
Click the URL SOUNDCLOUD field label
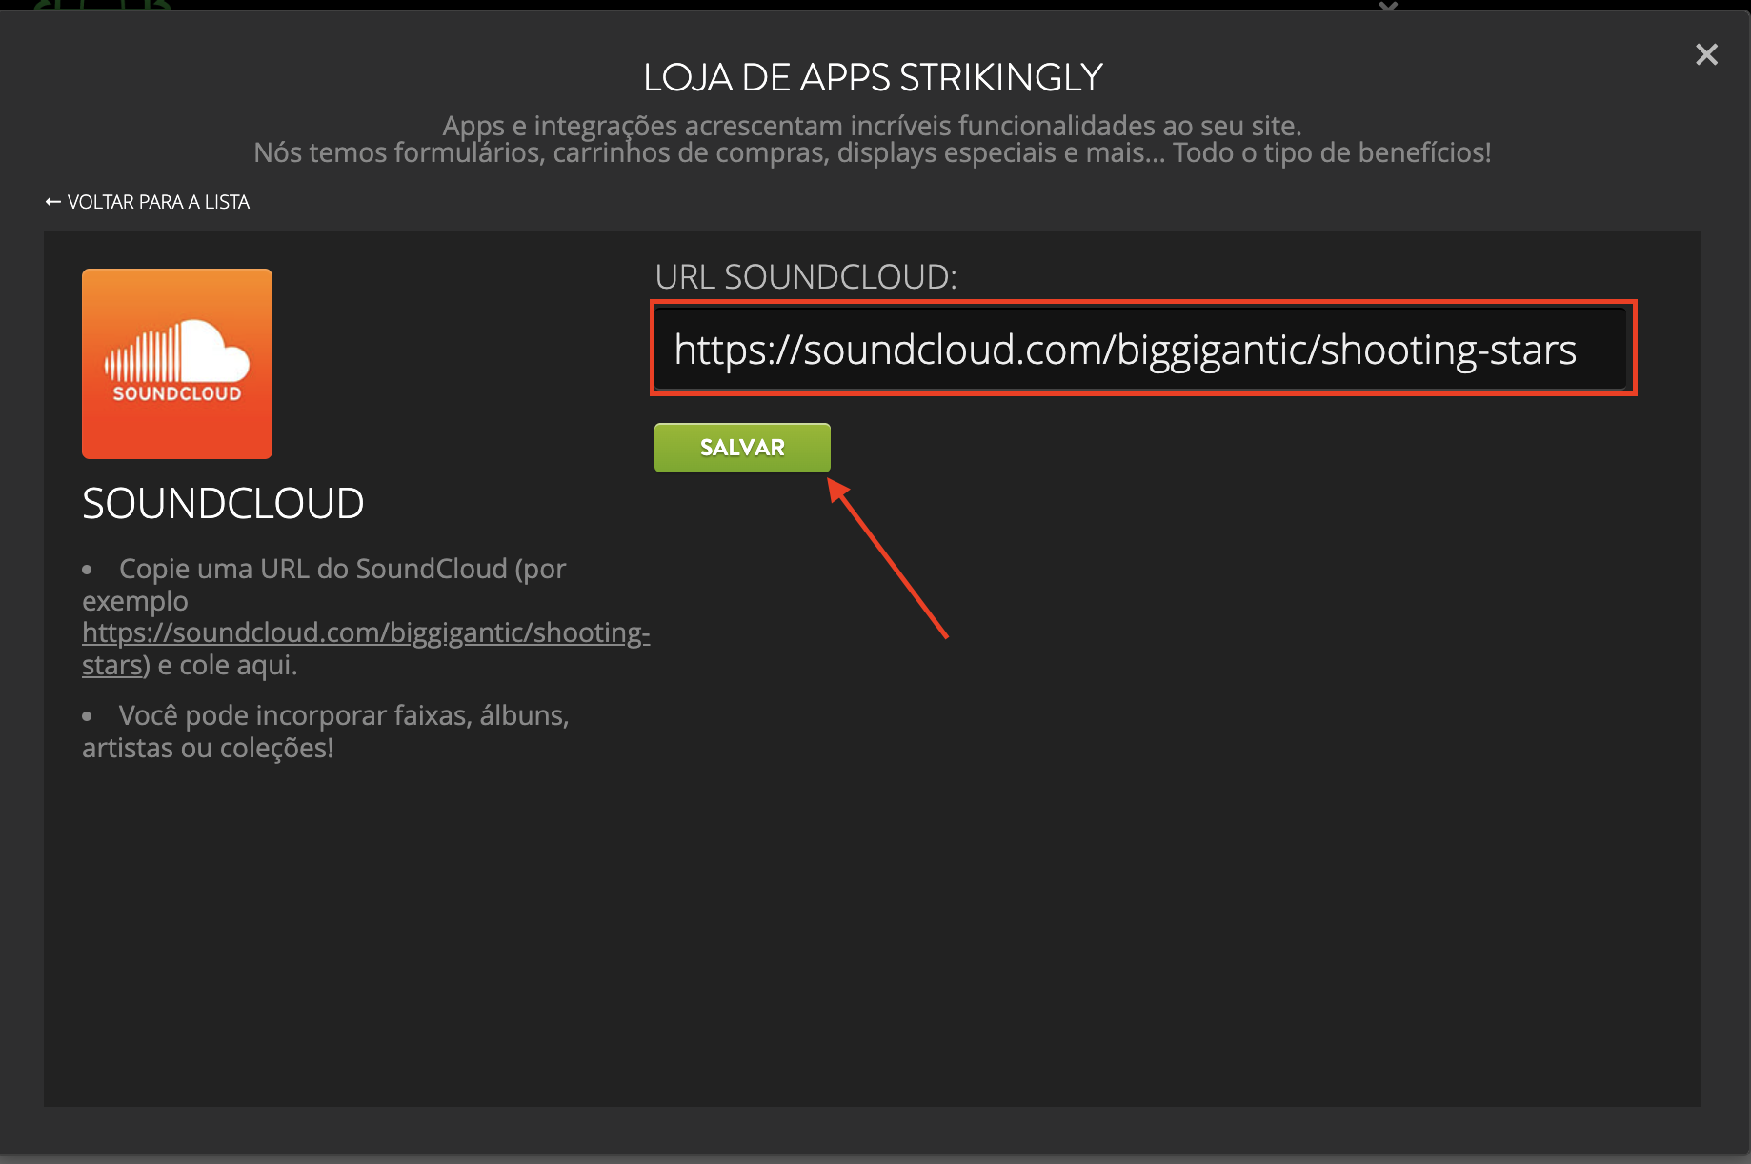tap(806, 277)
